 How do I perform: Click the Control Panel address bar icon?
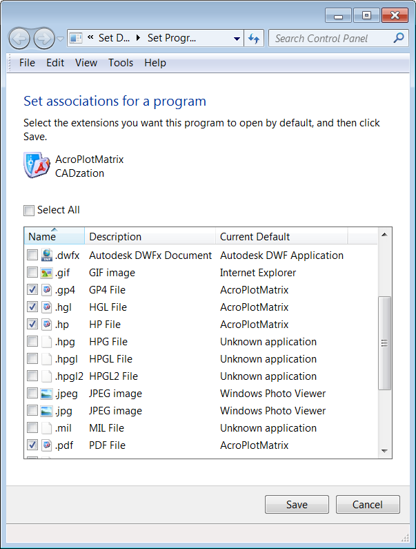click(76, 38)
